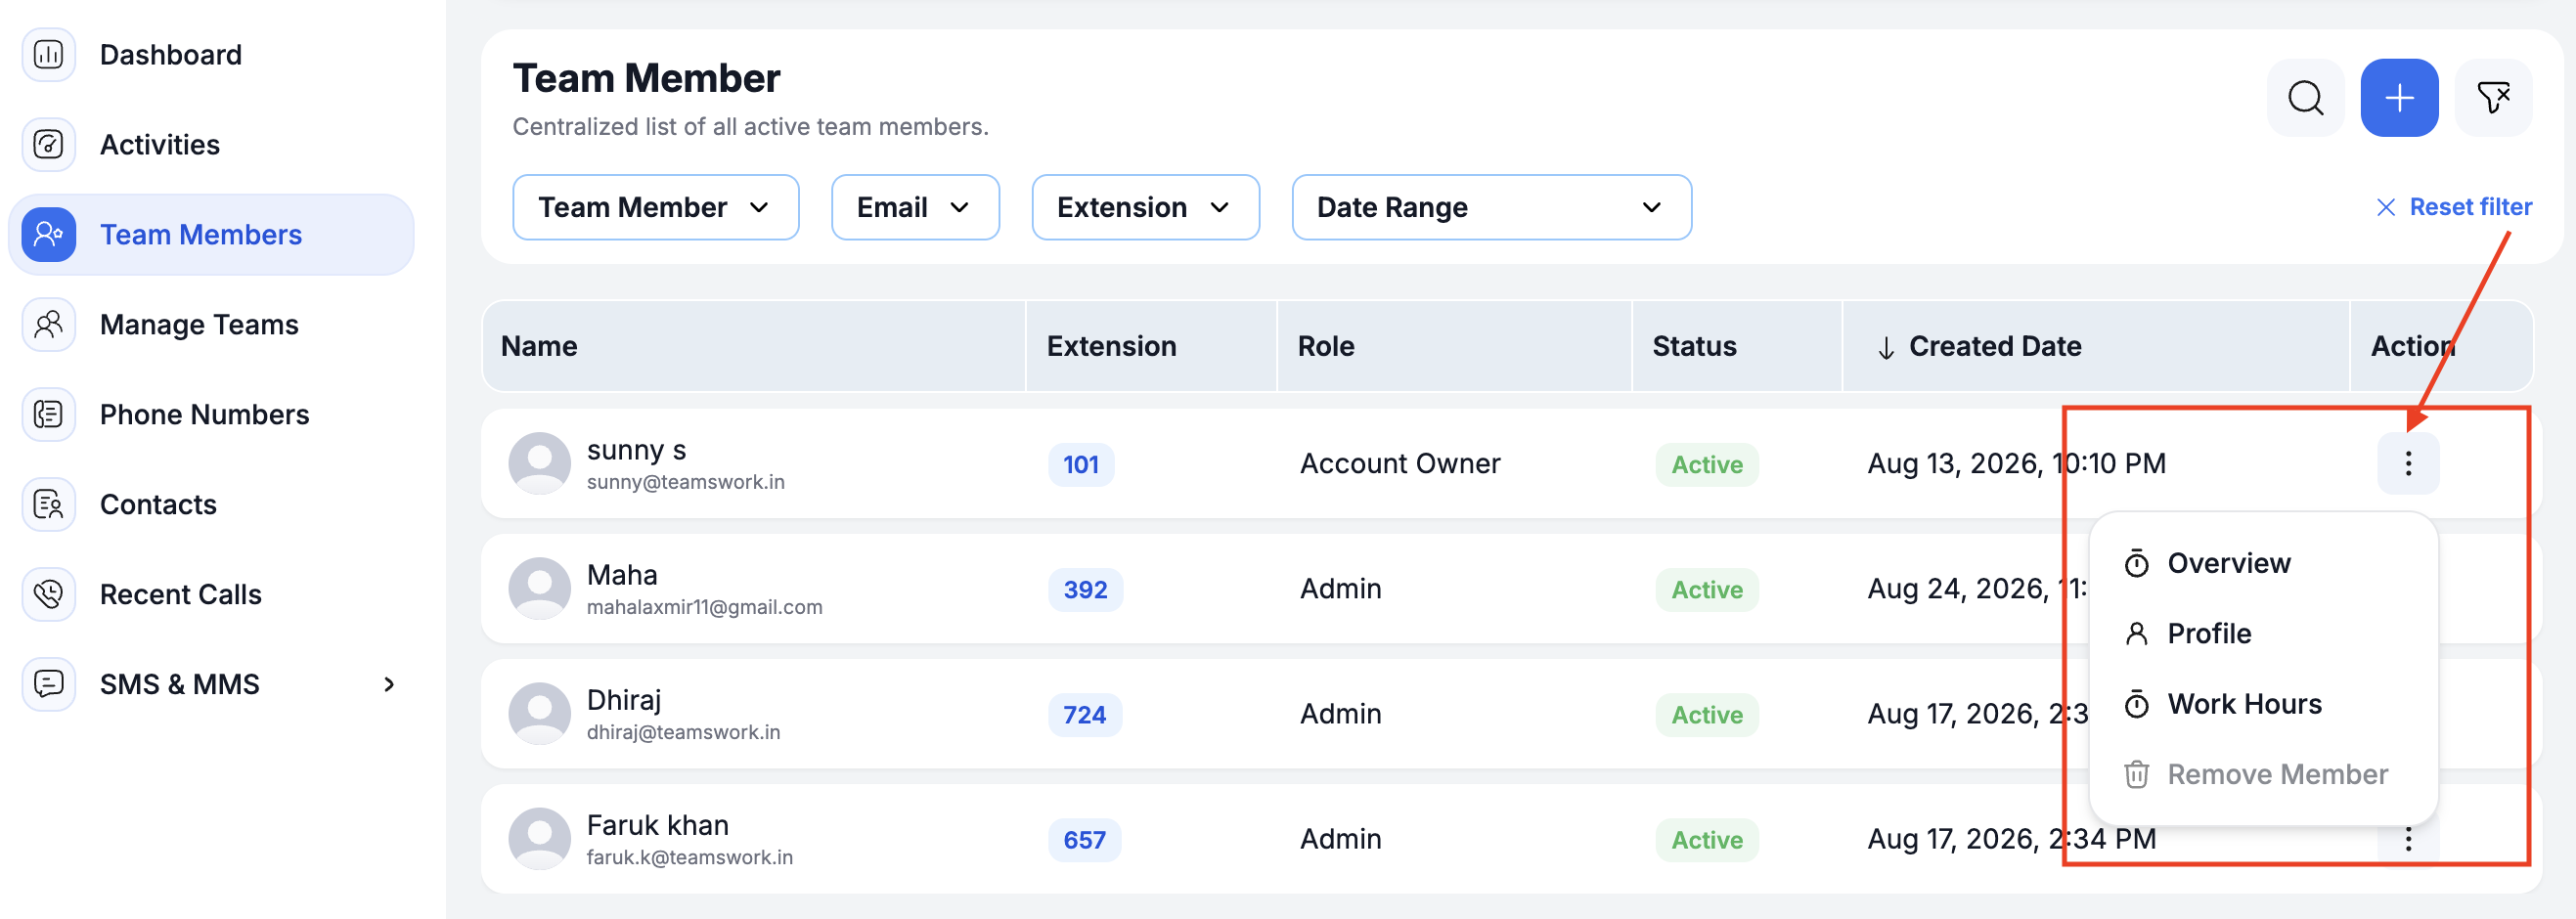This screenshot has width=2576, height=919.
Task: Open the search magnifier icon
Action: [2305, 98]
